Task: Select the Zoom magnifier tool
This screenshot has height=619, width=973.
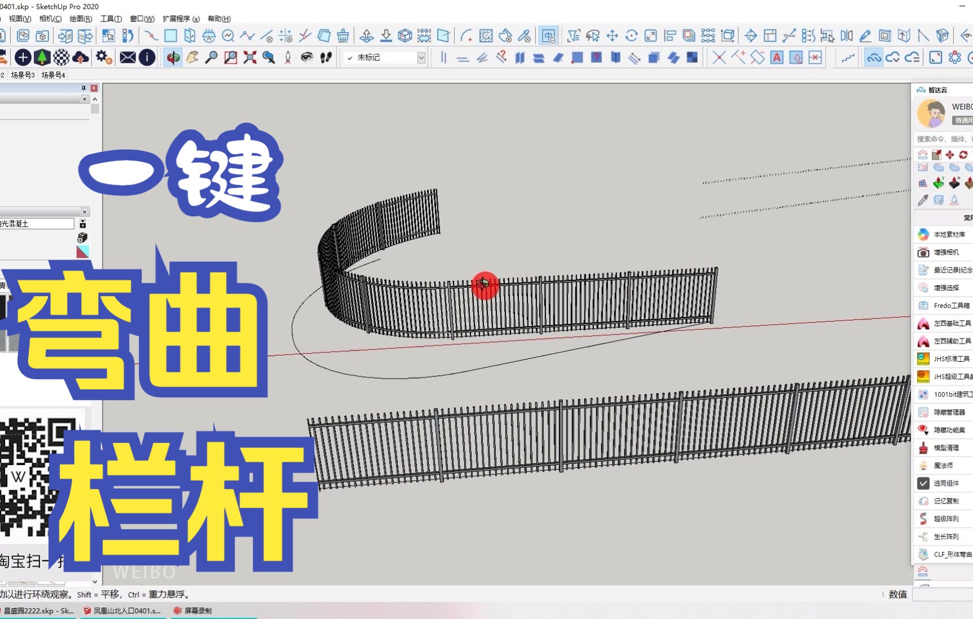Action: 211,57
